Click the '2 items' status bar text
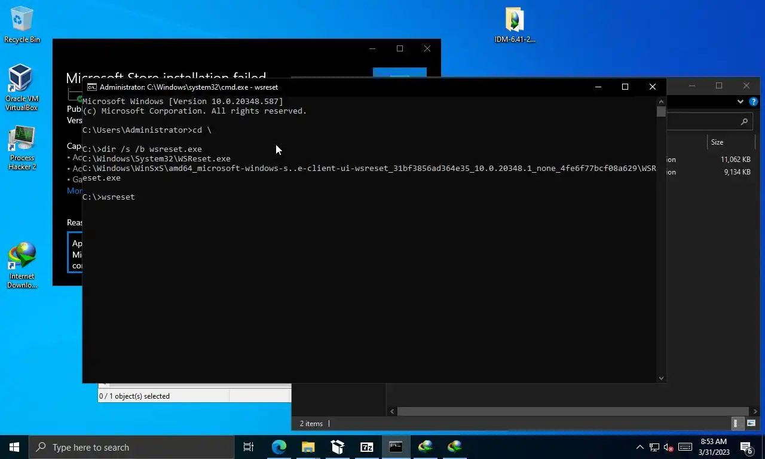The width and height of the screenshot is (765, 459). (x=311, y=423)
